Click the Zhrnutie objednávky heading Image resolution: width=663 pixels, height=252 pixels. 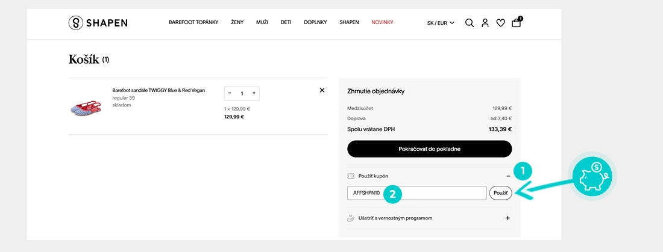click(376, 91)
